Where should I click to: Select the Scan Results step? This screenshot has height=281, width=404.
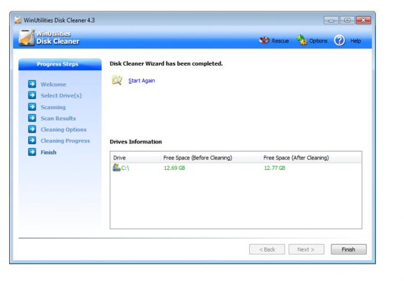pyautogui.click(x=58, y=118)
